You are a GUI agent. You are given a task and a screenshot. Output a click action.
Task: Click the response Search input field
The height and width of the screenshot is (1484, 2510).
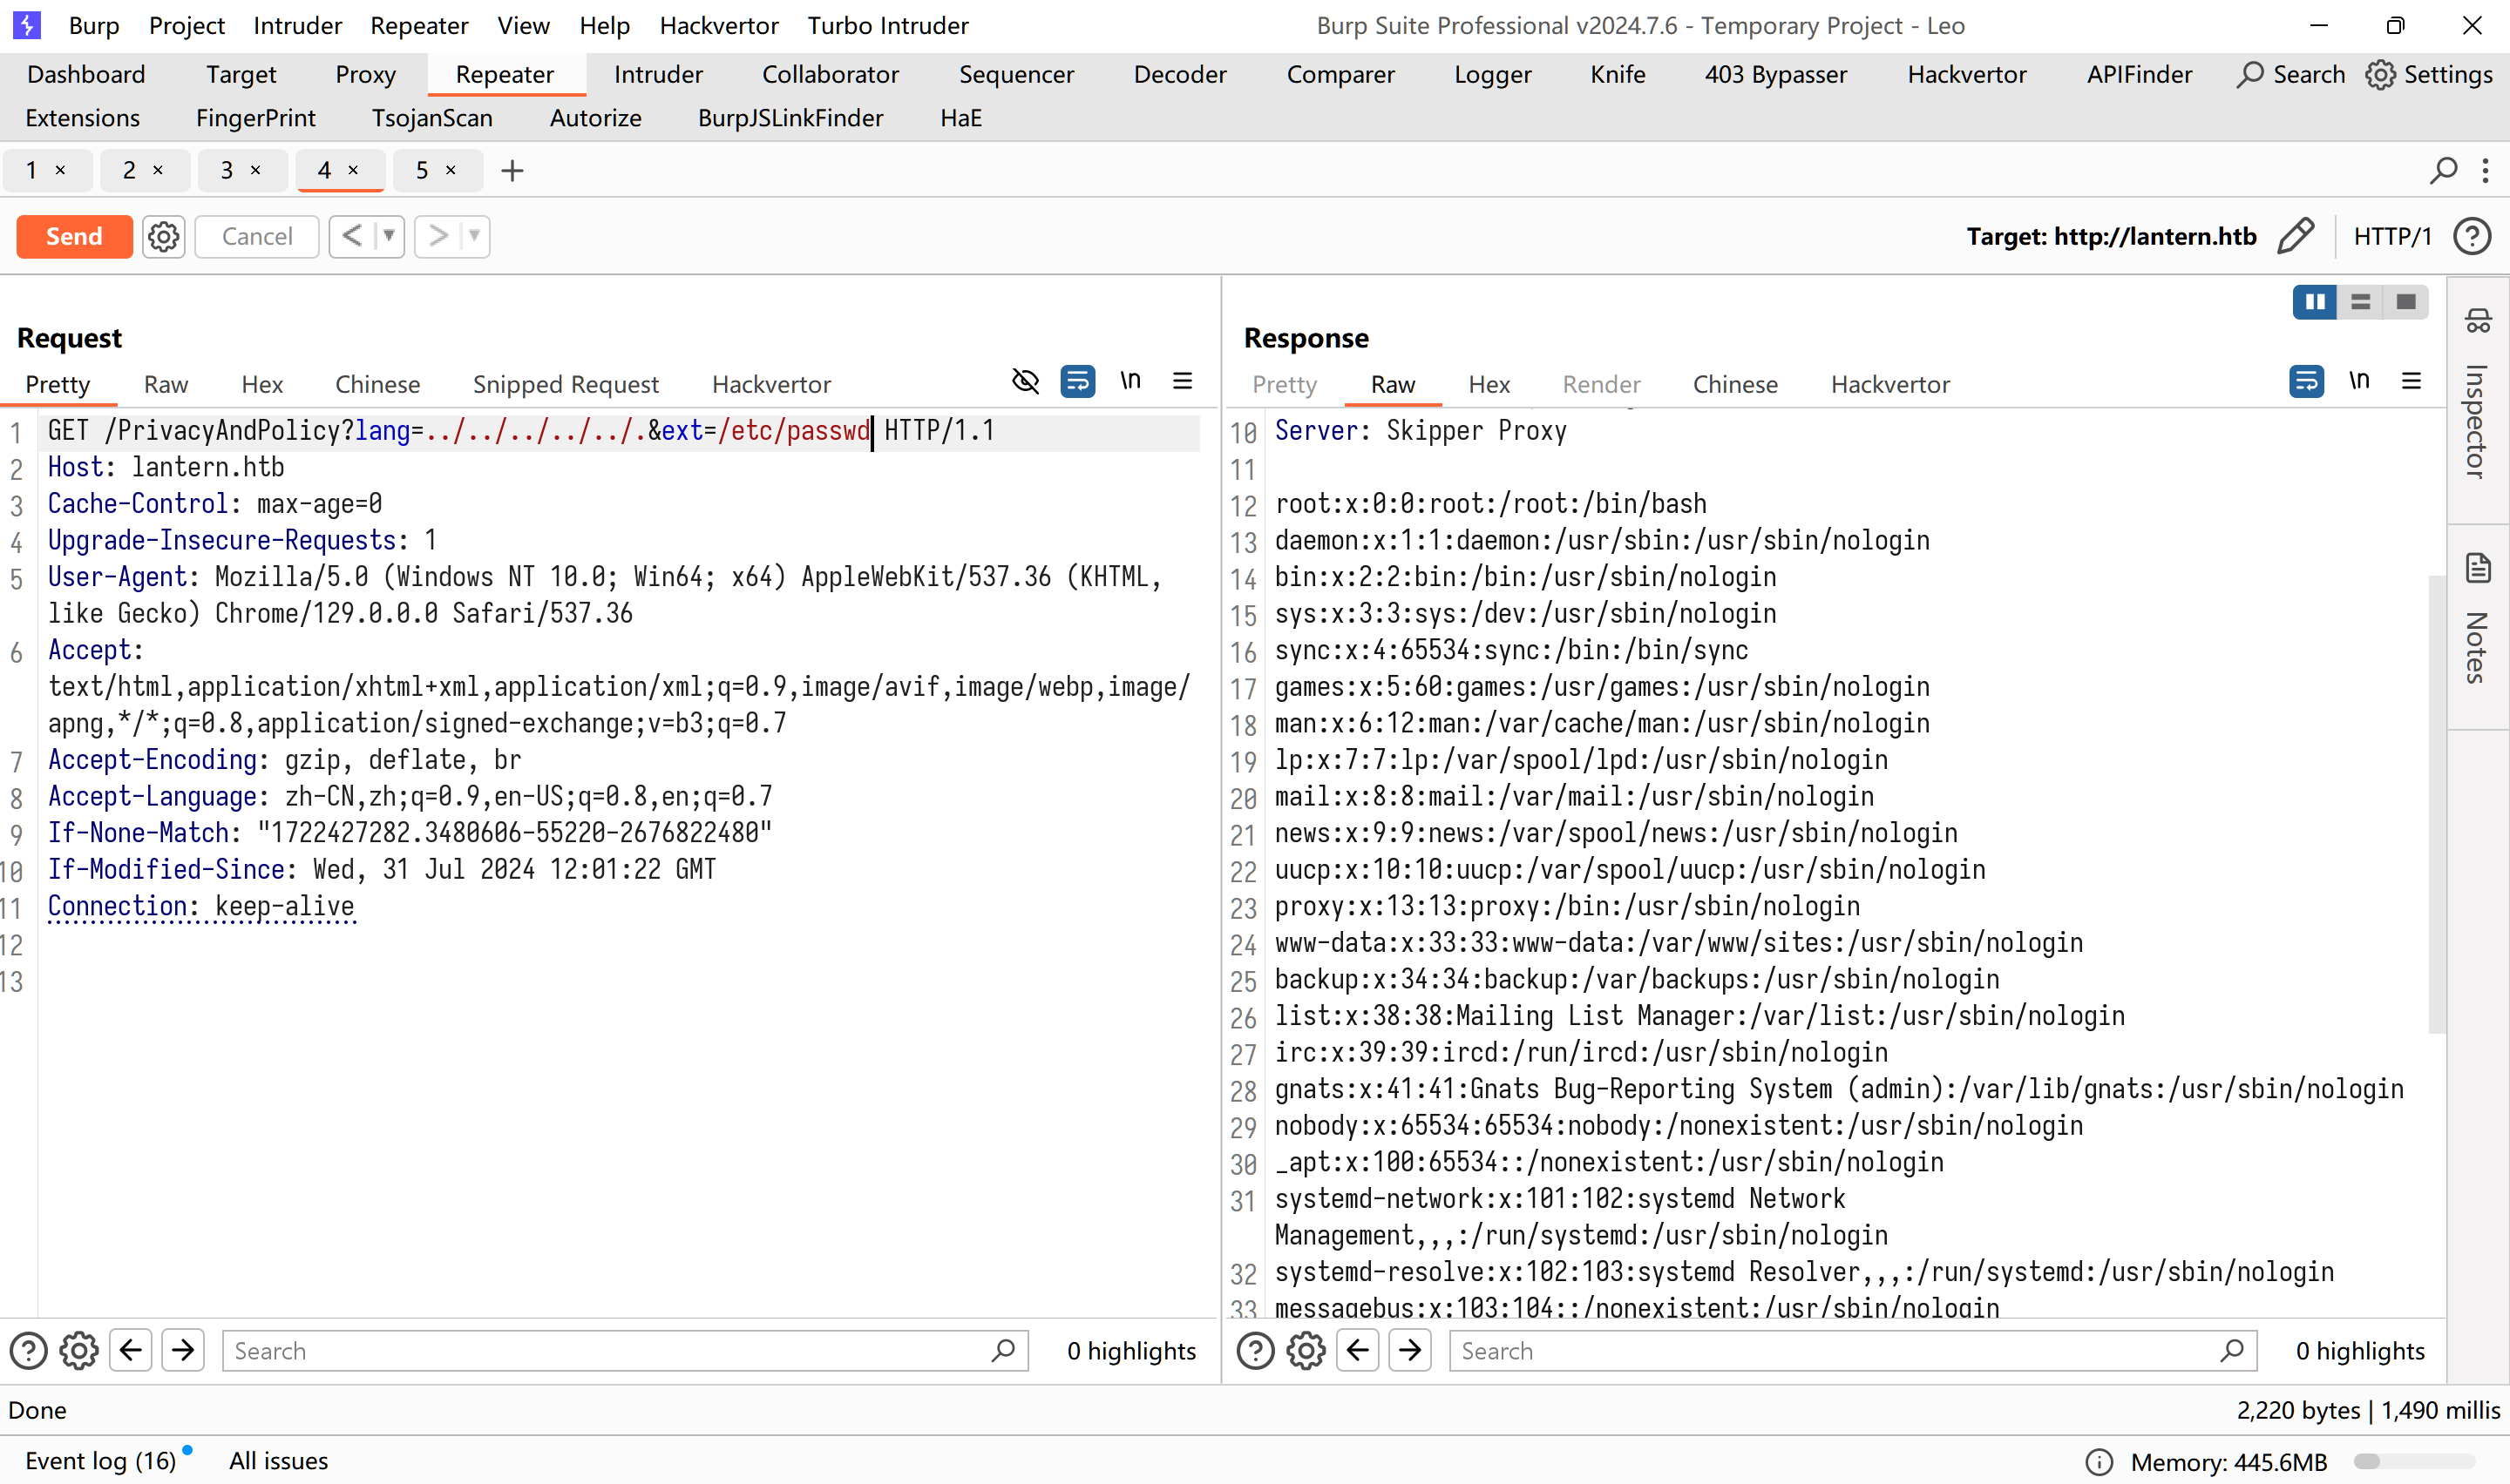pos(1853,1351)
